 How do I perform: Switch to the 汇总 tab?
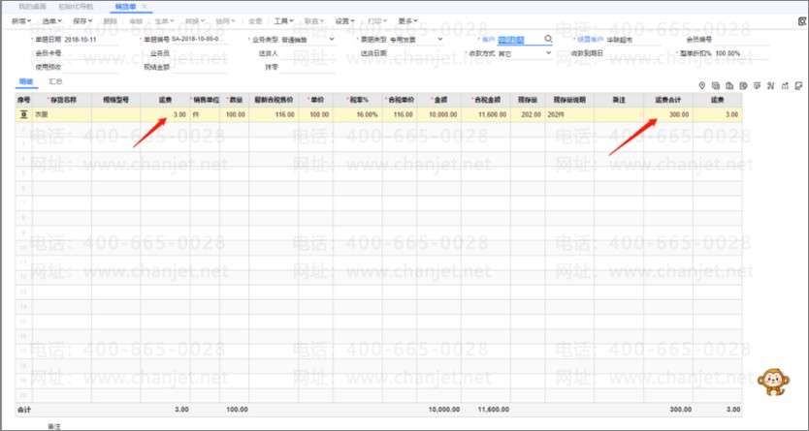(x=56, y=82)
